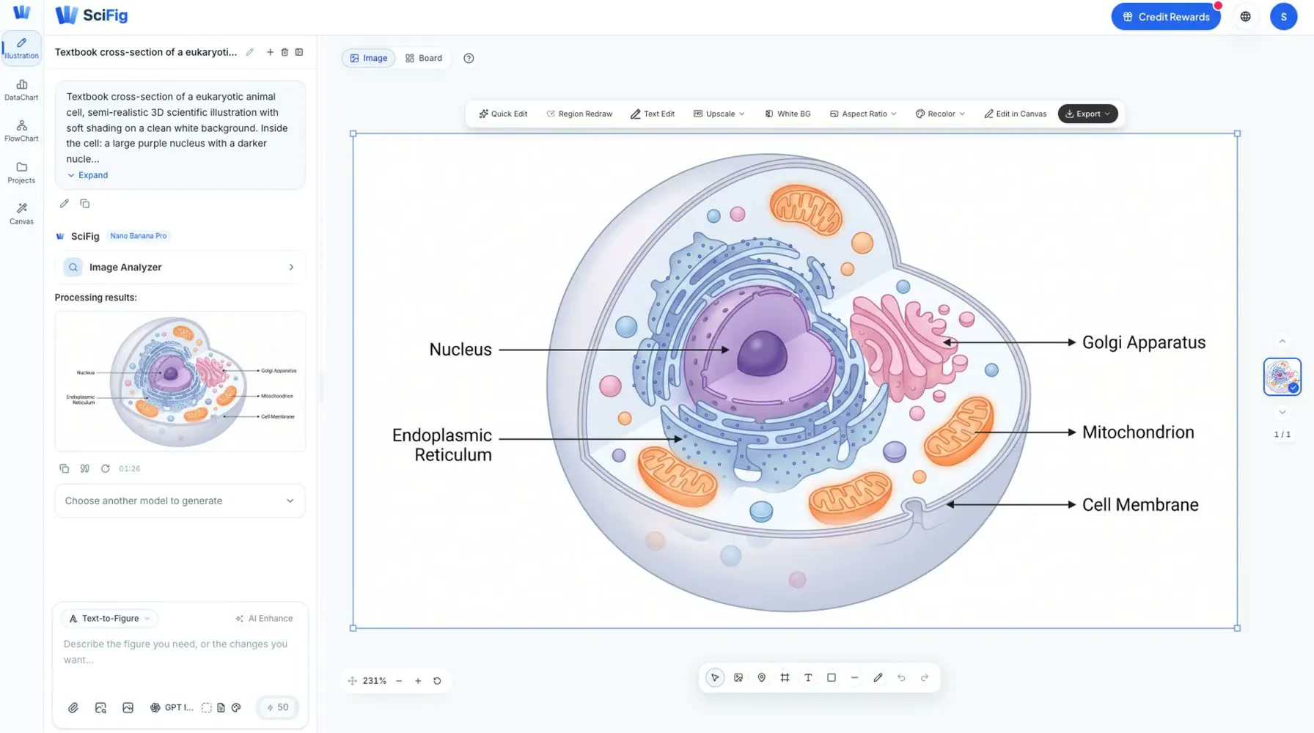This screenshot has height=733, width=1314.
Task: Open Choose another model to generate dropdown
Action: click(x=180, y=501)
